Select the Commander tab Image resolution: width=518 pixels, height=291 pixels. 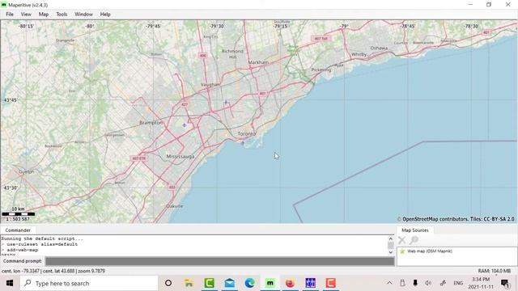coord(18,230)
